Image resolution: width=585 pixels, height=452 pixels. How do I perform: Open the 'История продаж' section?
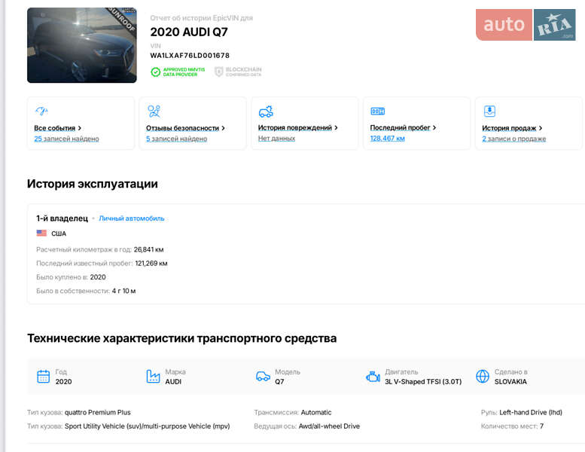pos(512,128)
